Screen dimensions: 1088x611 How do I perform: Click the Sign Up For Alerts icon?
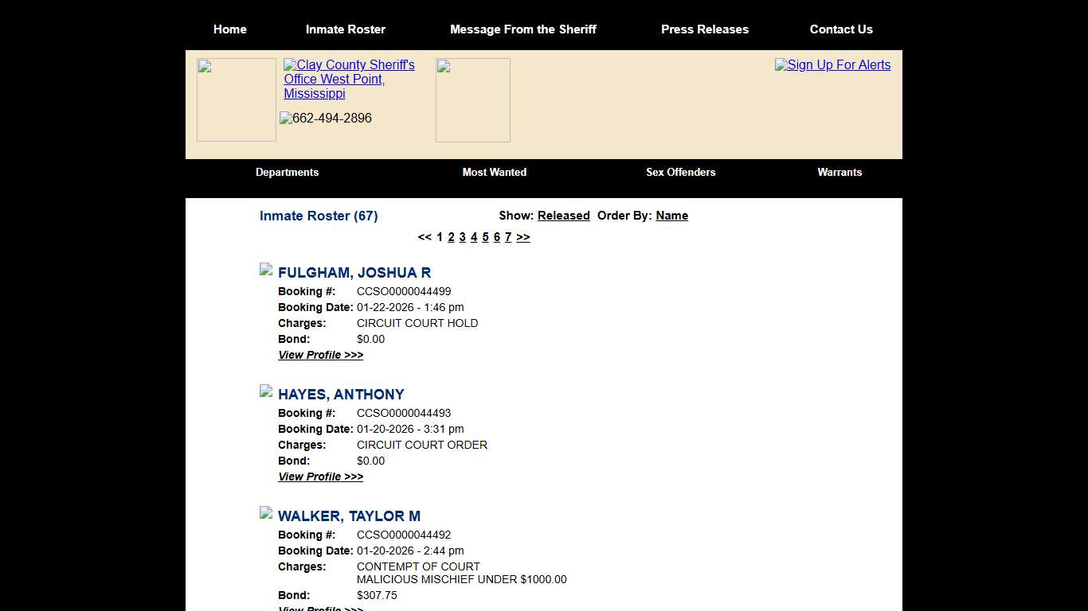point(832,65)
